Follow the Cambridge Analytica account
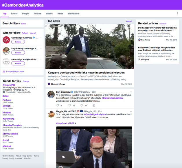The width and height of the screenshot is (182, 168). [18, 42]
